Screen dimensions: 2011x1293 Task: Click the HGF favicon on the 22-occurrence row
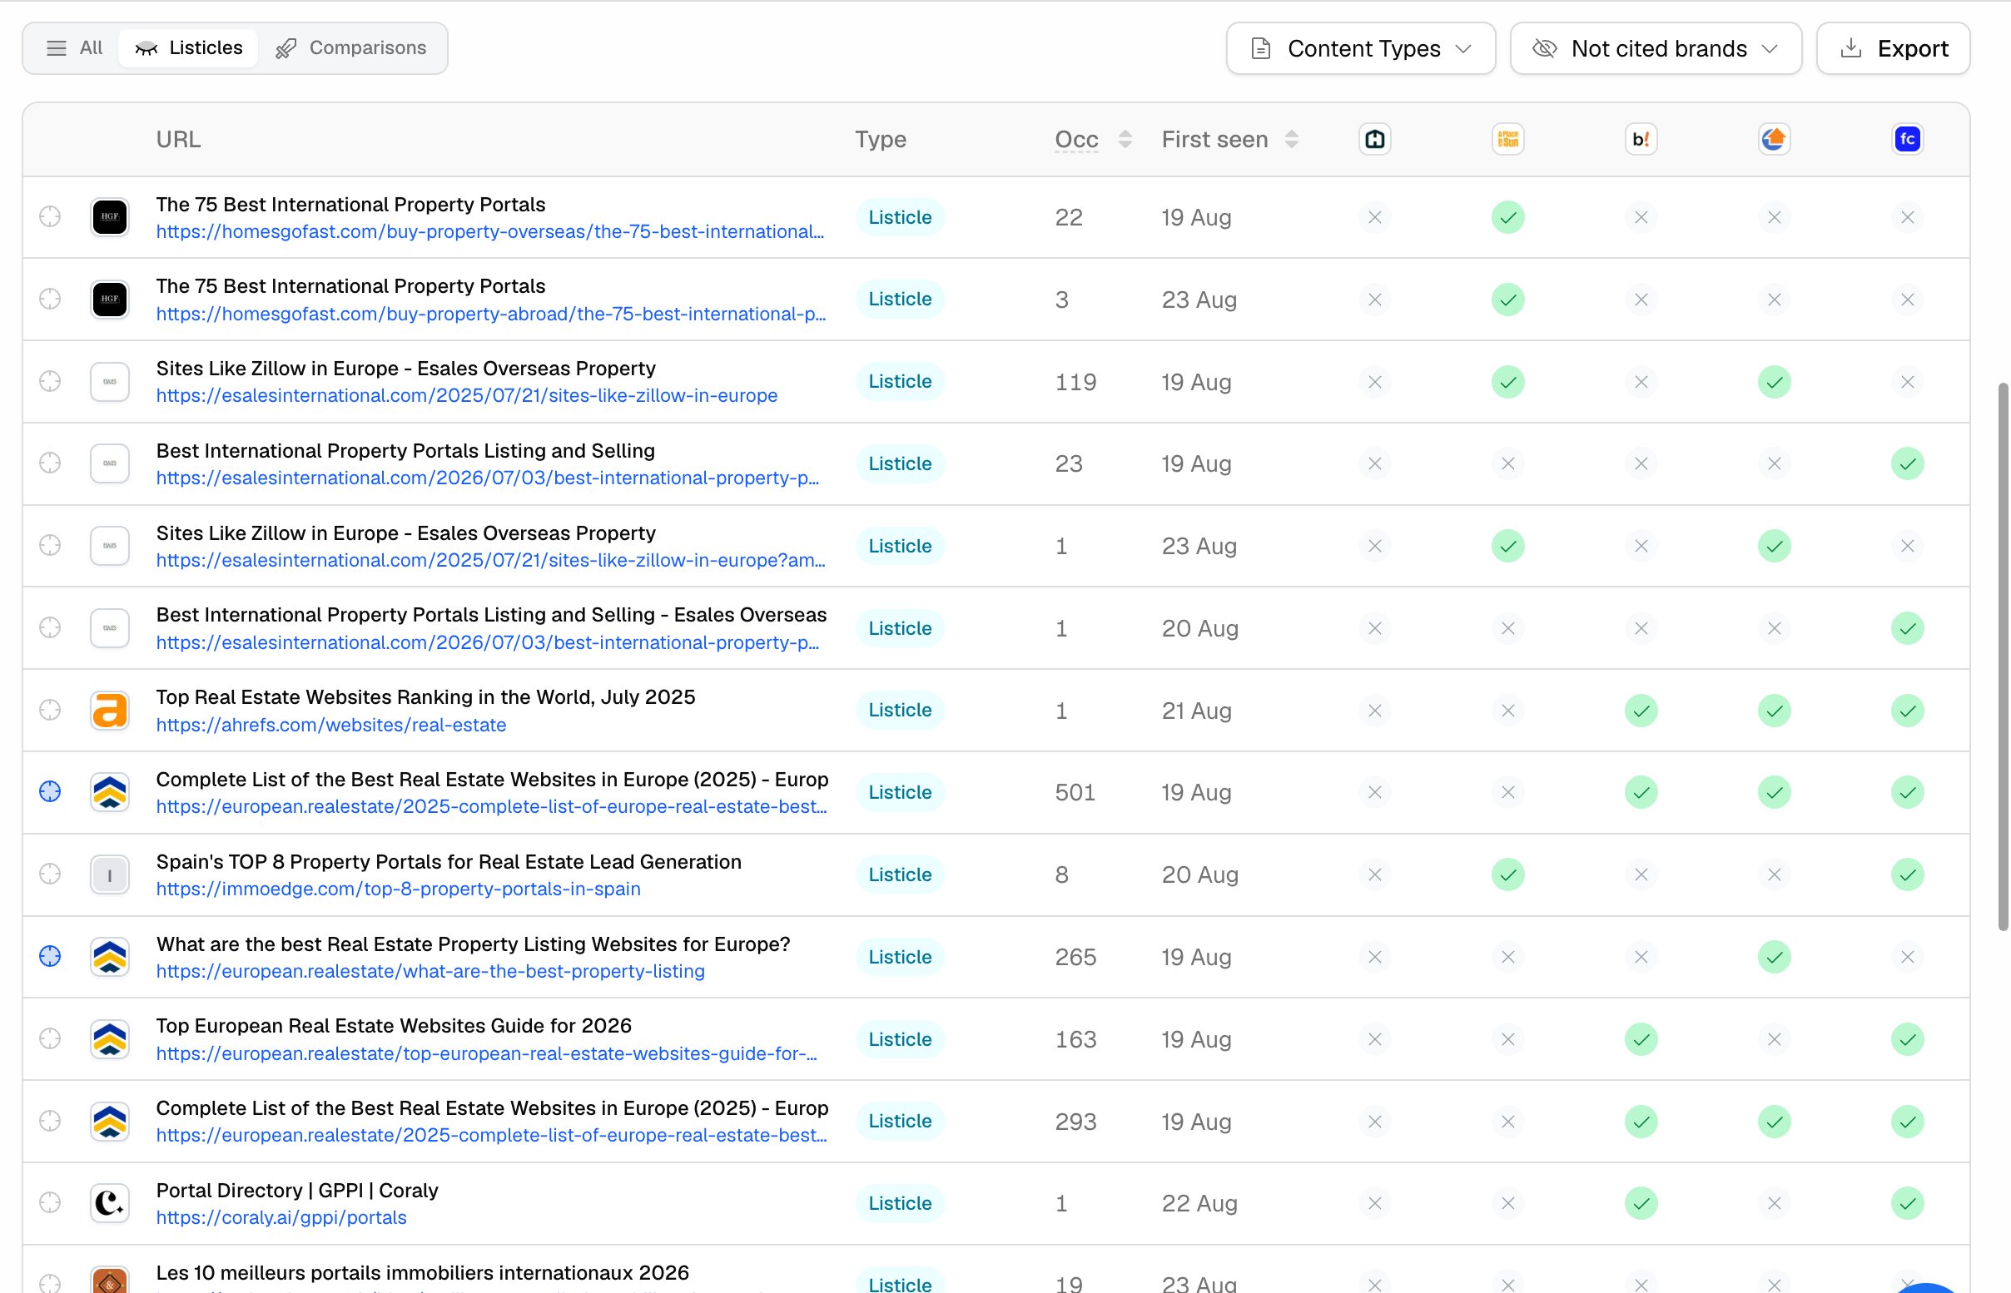click(x=110, y=216)
